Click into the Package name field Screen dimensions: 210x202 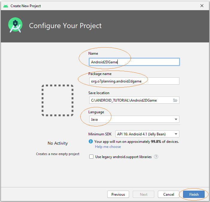[x=134, y=81]
